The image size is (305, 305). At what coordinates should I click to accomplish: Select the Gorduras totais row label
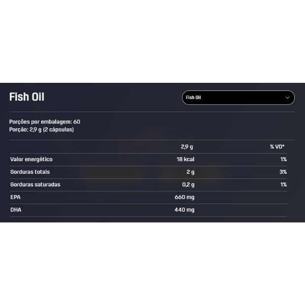click(30, 172)
